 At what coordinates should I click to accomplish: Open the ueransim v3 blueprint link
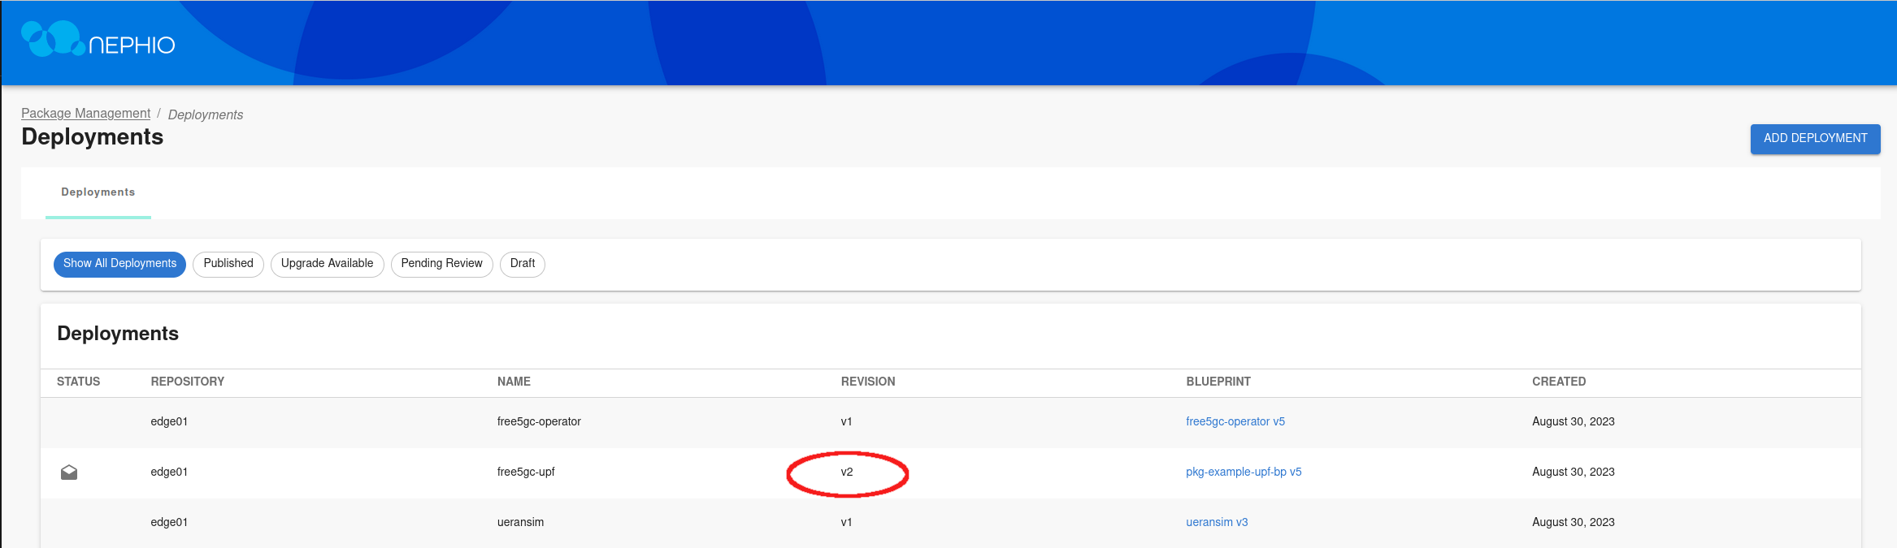[1216, 523]
